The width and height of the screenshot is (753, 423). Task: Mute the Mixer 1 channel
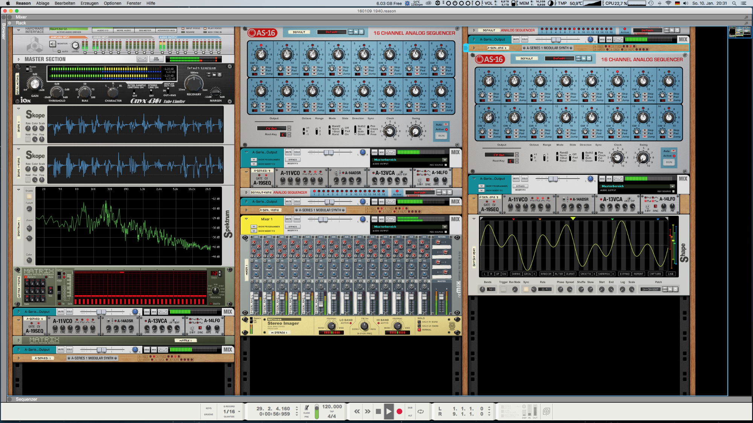[288, 219]
